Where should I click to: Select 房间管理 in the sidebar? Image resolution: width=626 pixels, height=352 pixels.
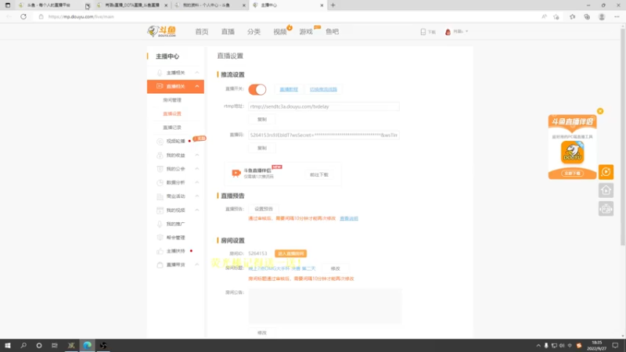point(172,100)
